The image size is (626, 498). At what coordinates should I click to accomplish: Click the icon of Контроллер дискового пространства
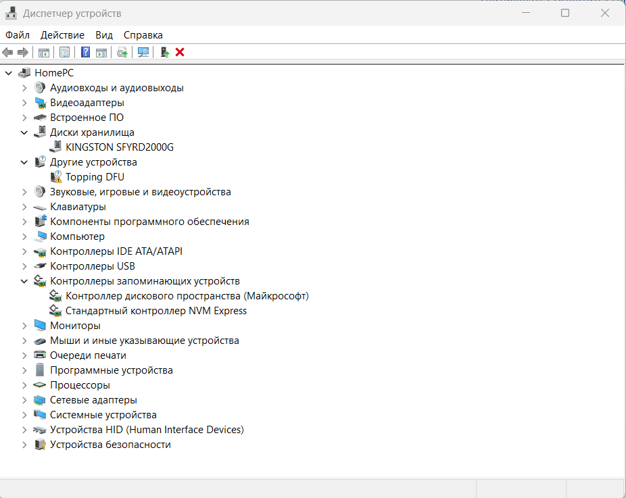[55, 296]
